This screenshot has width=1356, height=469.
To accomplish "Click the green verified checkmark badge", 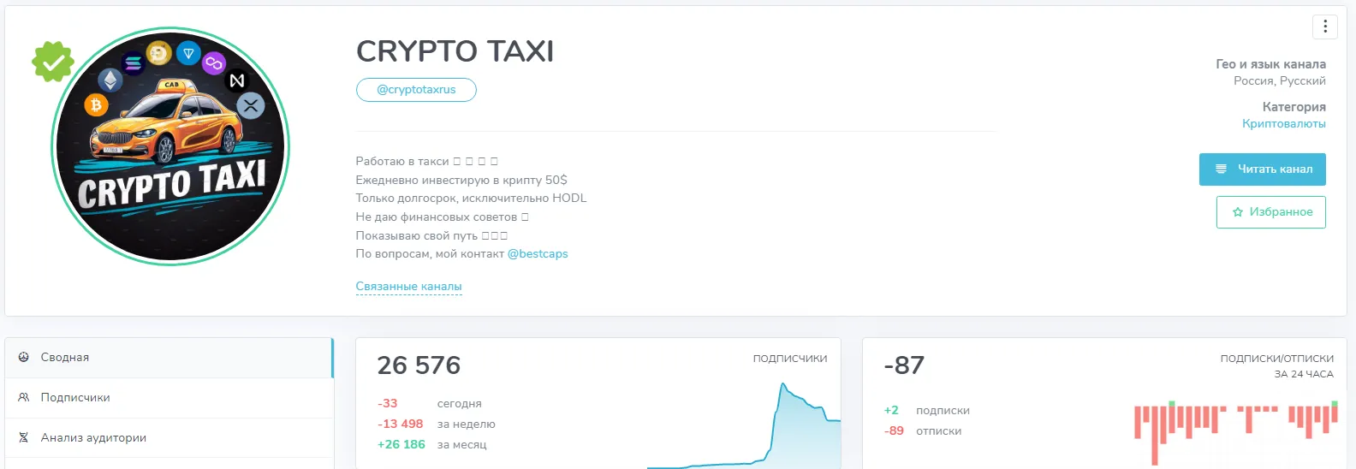I will pos(53,62).
